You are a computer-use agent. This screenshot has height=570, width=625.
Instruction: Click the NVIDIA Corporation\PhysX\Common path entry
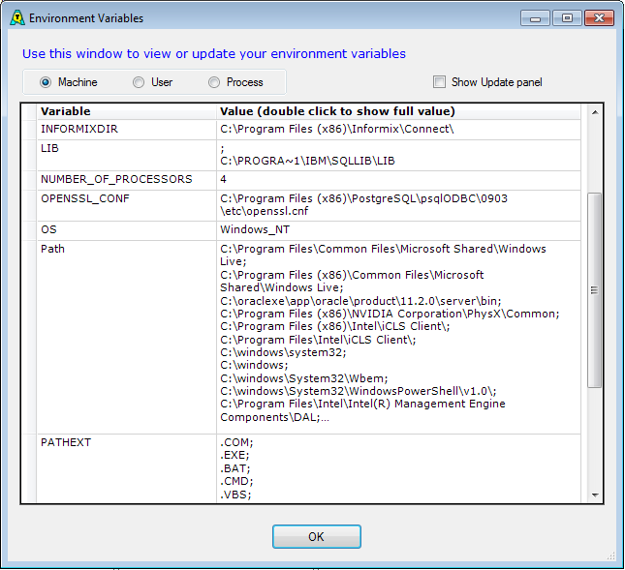tap(390, 315)
